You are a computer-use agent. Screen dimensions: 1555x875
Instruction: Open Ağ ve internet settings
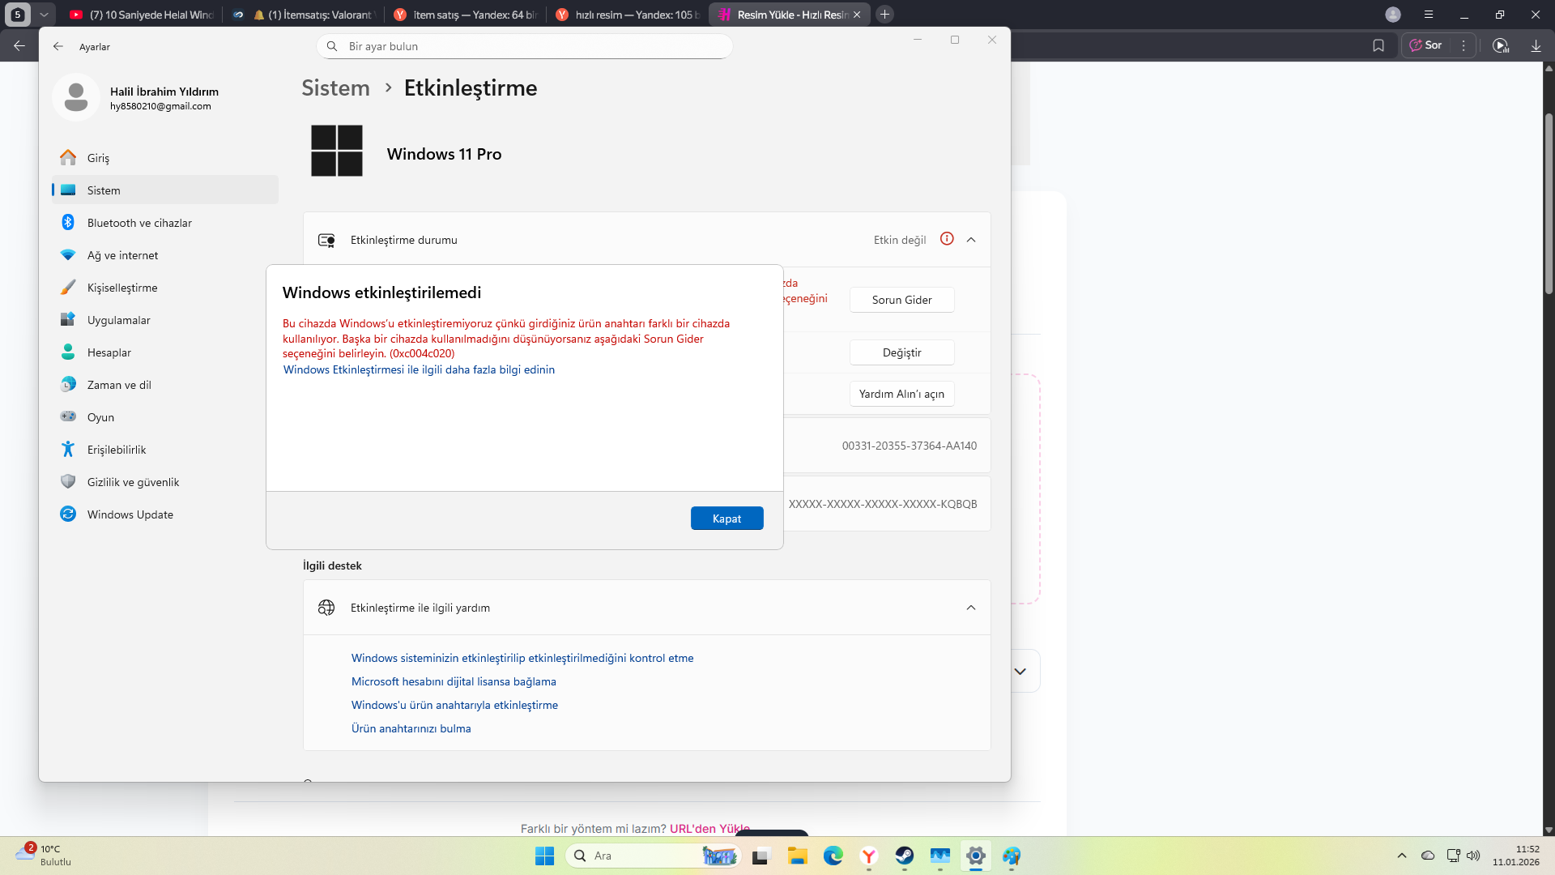165,255
